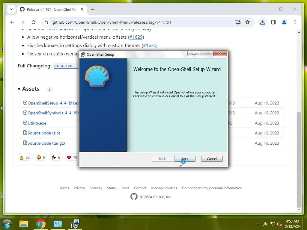Bookmark this page with star icon
Screen dimensions: 307x230
248,22
